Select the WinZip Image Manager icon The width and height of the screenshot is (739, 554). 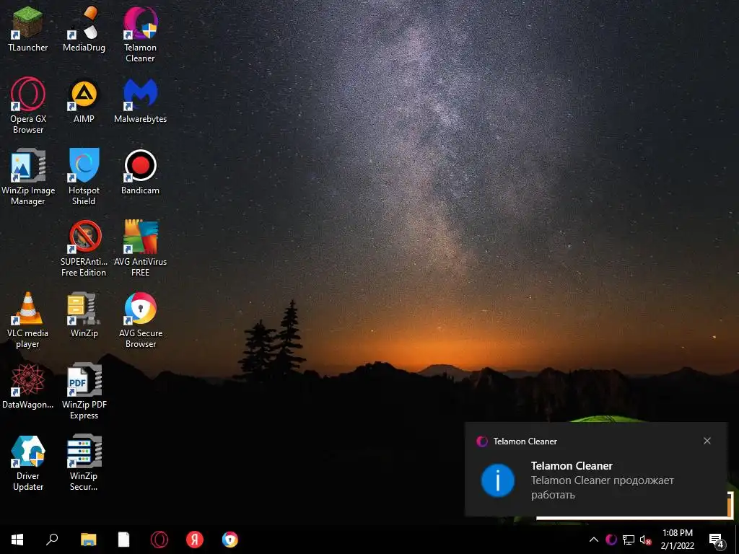pyautogui.click(x=28, y=177)
